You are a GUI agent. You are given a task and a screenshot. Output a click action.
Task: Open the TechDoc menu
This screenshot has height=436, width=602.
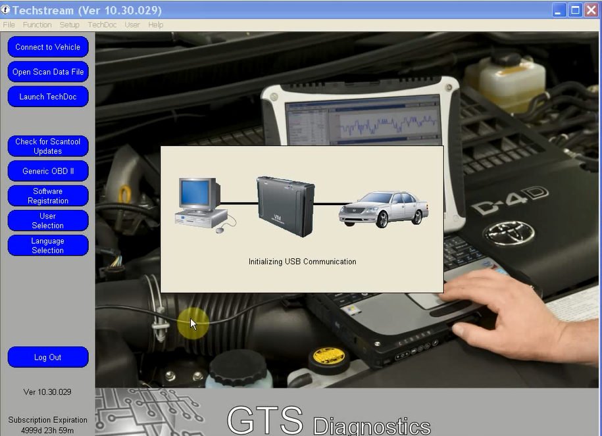[102, 25]
